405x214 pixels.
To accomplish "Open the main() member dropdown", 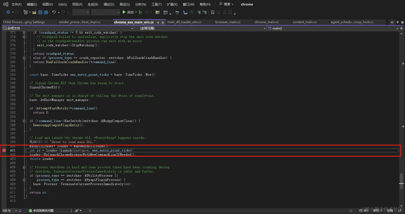I will [x=333, y=28].
